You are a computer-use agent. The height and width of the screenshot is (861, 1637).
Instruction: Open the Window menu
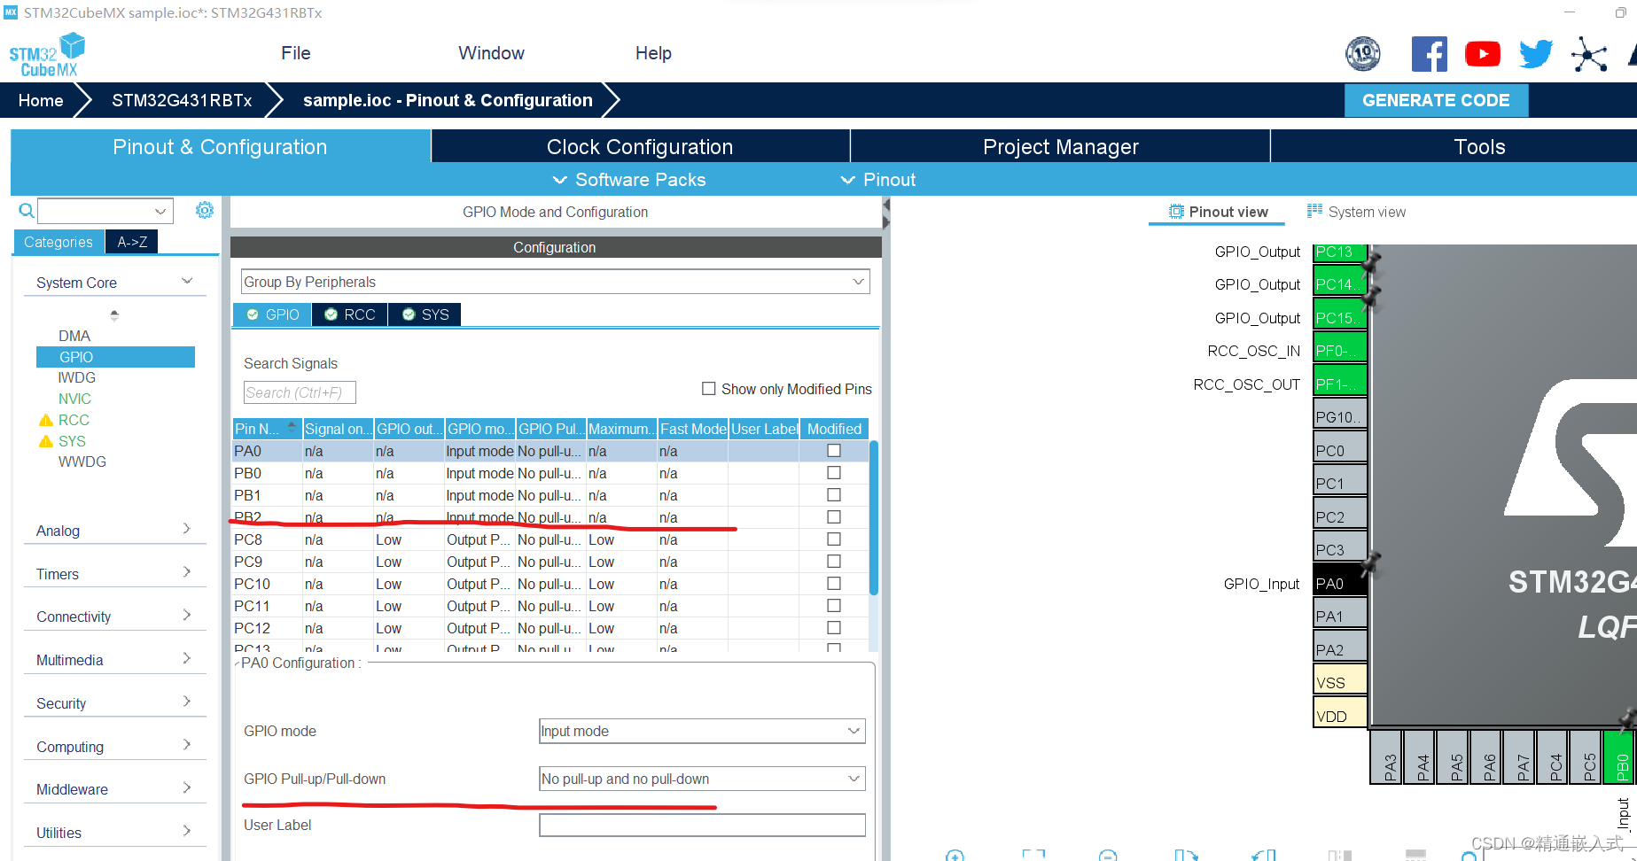(x=491, y=53)
